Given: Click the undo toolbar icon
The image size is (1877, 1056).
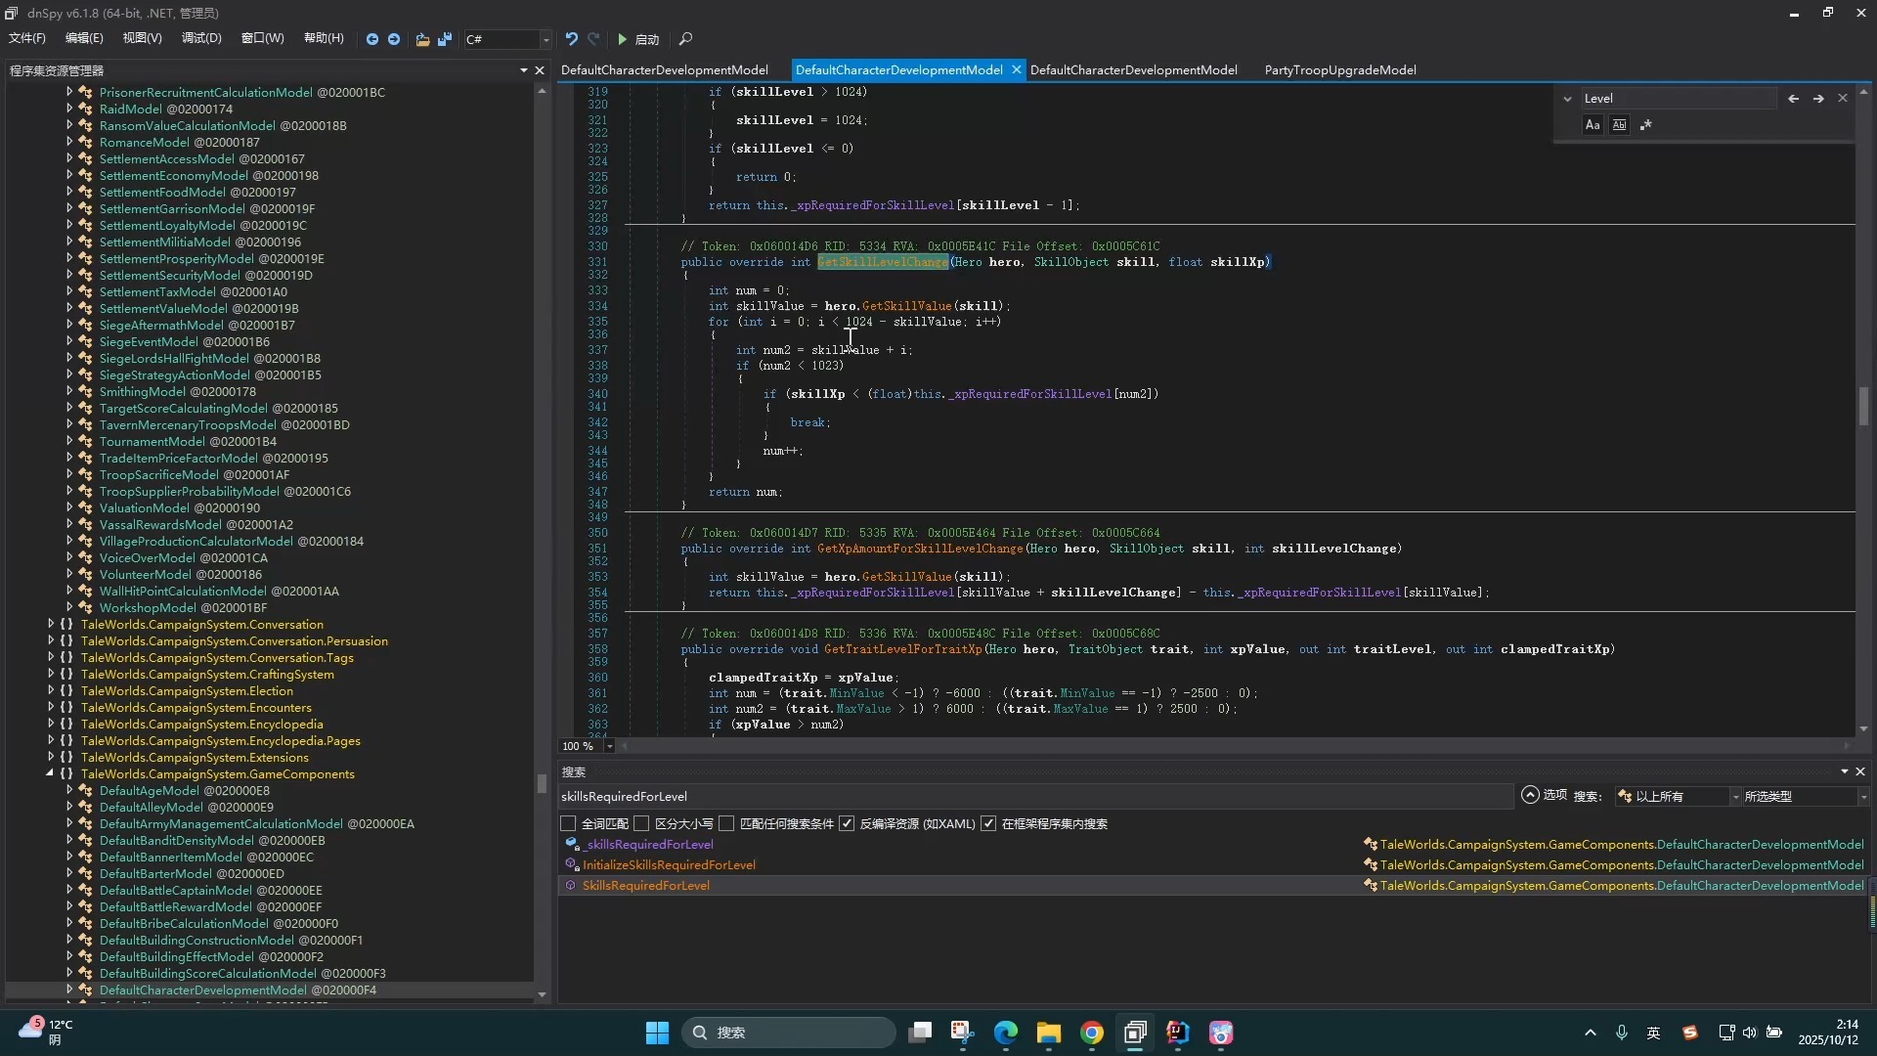Looking at the screenshot, I should [572, 39].
